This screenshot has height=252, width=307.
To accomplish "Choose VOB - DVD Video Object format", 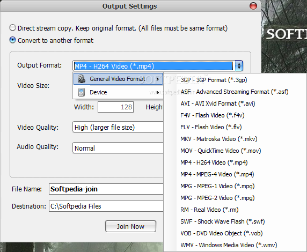I will click(222, 233).
